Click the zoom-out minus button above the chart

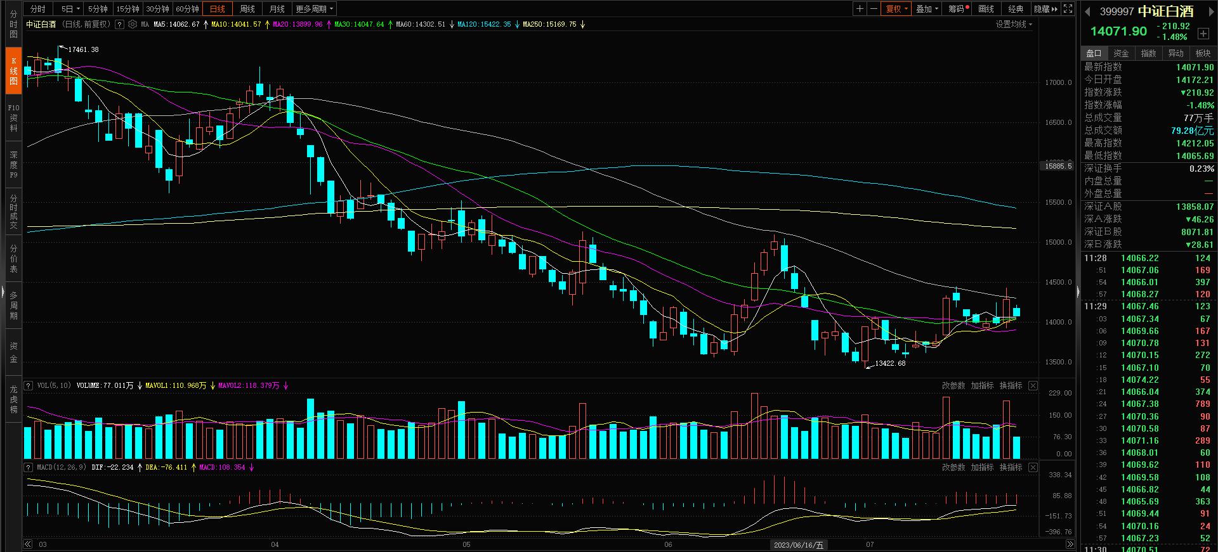coord(874,9)
